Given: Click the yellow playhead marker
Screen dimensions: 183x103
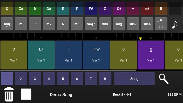Looking at the screenshot, I should pos(140,39).
